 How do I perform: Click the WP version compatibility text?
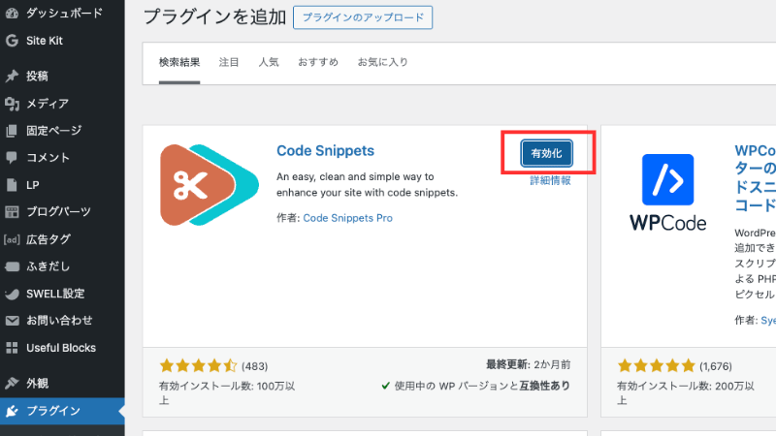tap(476, 386)
